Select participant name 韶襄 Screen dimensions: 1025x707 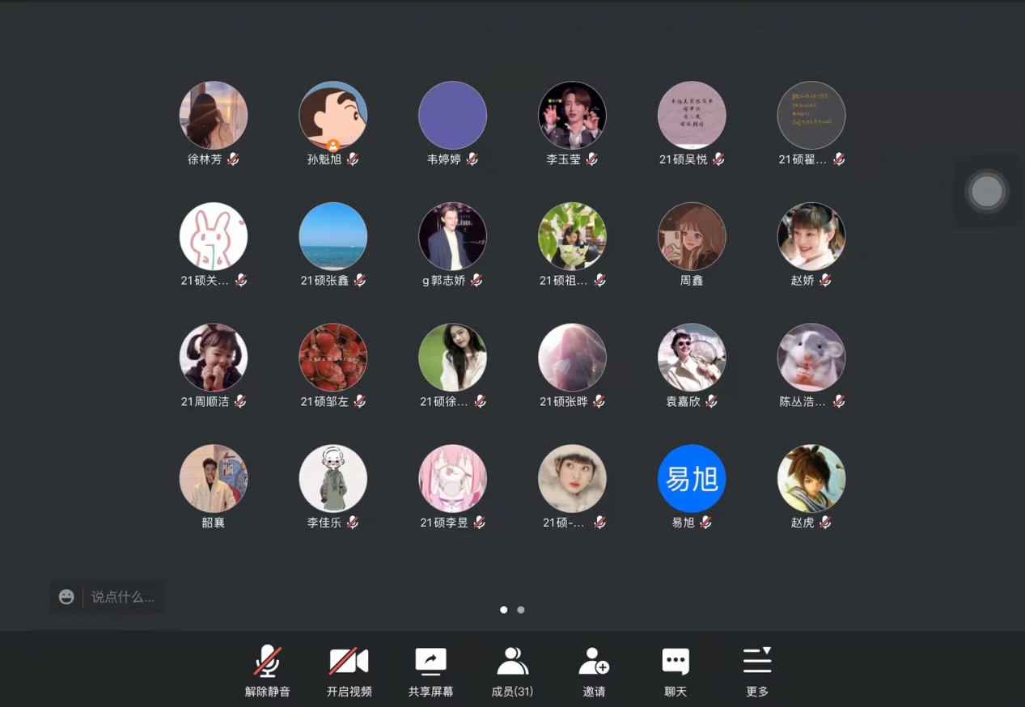(214, 523)
